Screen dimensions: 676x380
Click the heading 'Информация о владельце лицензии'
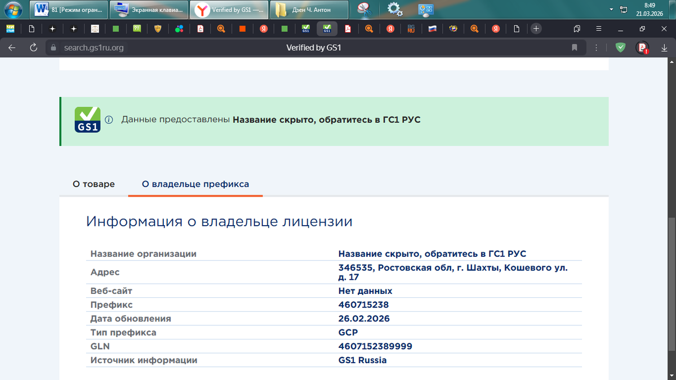coord(219,221)
